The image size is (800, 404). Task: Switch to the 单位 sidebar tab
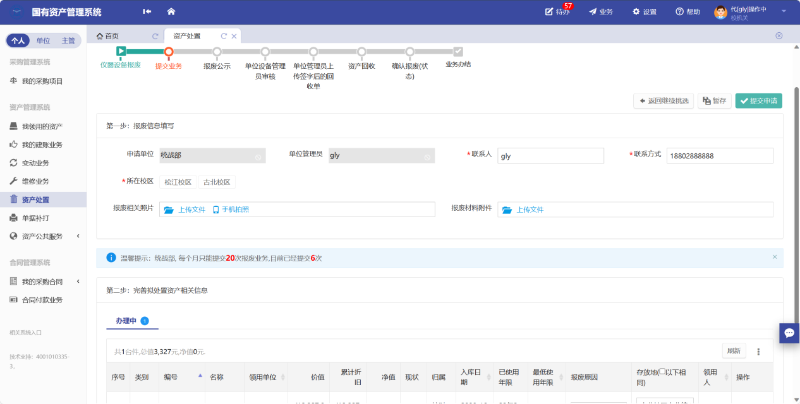(x=43, y=40)
